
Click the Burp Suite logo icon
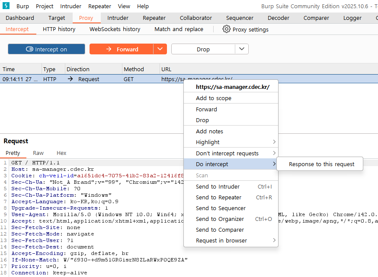point(6,6)
